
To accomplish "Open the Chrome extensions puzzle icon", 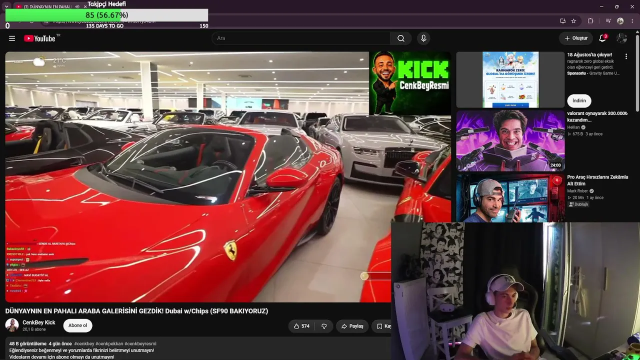I will coord(590,21).
